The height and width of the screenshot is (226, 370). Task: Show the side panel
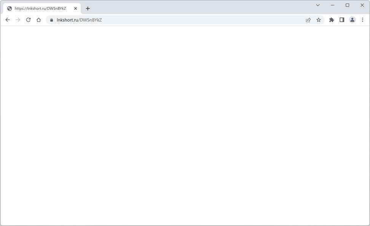pos(342,20)
